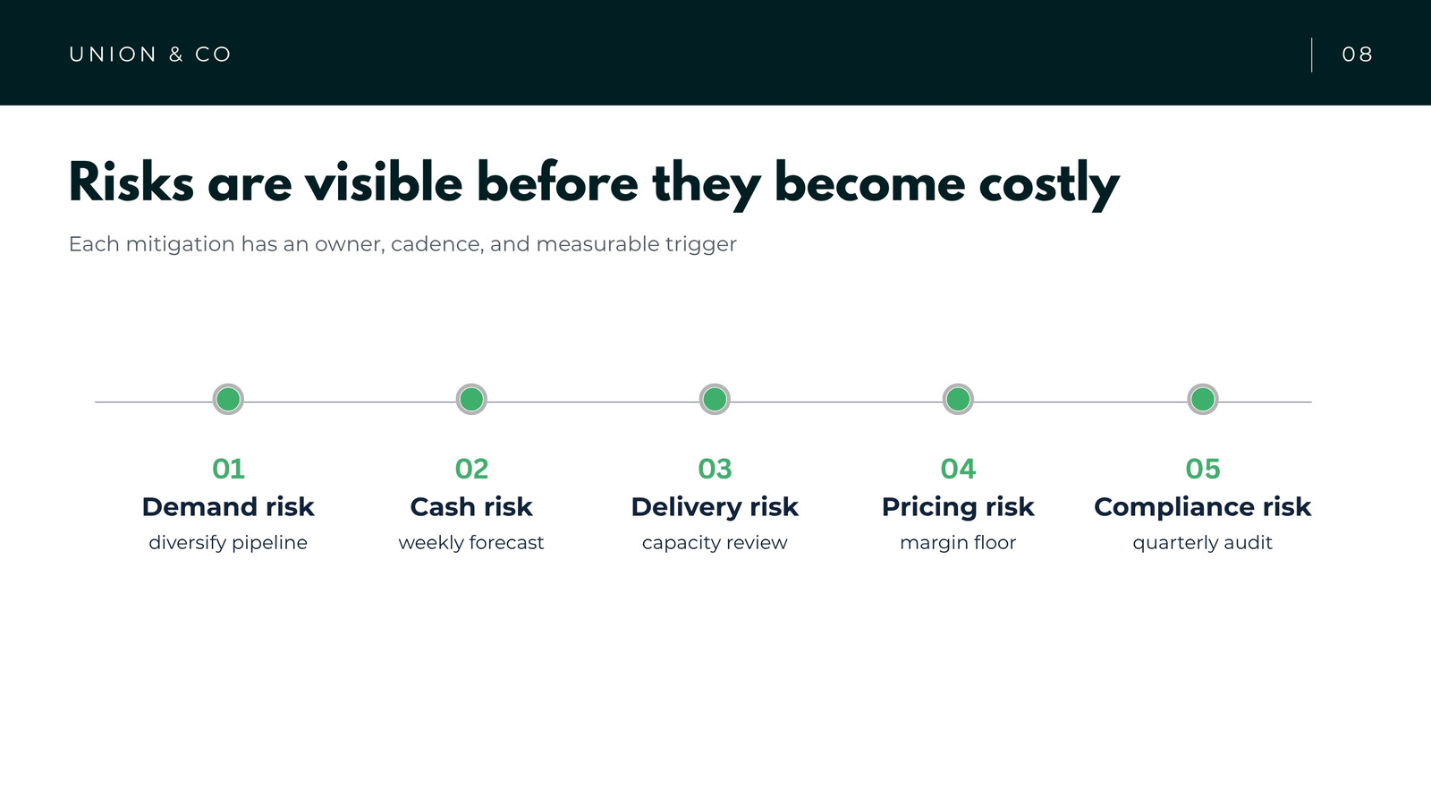The height and width of the screenshot is (805, 1431).
Task: Select the margin floor caption
Action: coord(958,543)
